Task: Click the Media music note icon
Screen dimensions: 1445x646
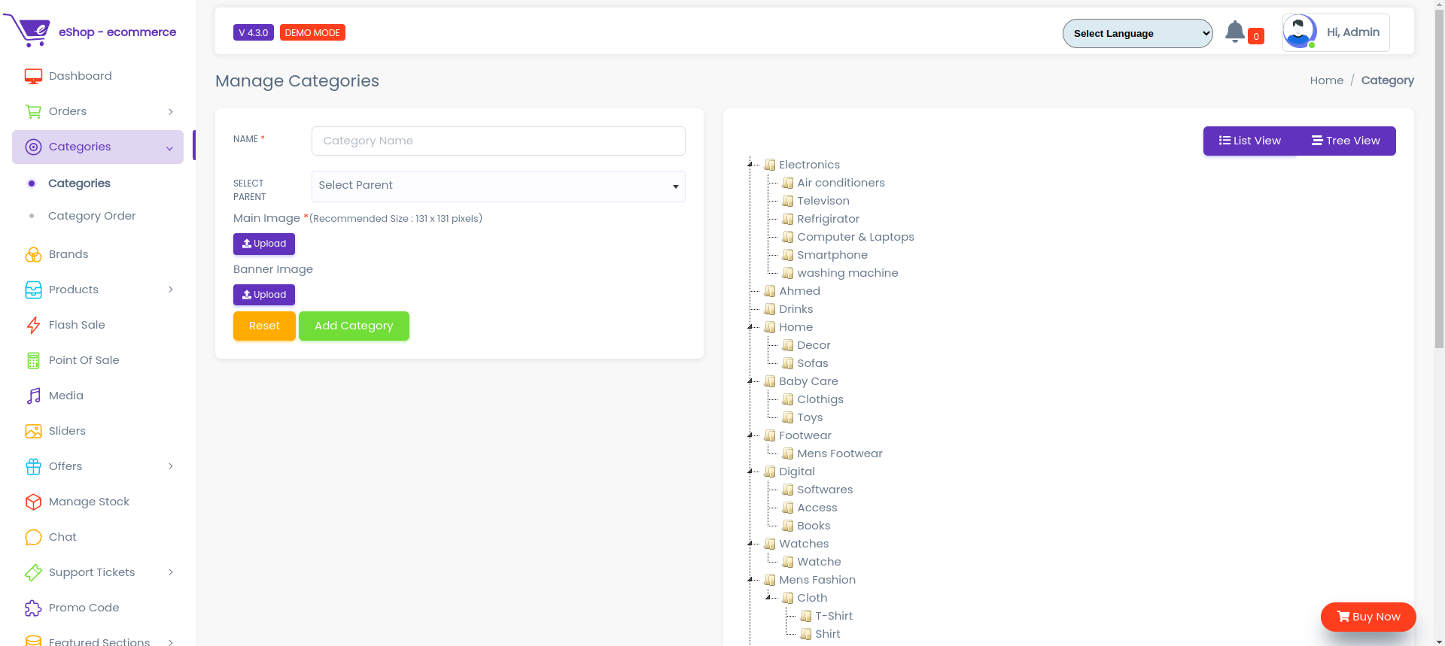Action: 33,396
